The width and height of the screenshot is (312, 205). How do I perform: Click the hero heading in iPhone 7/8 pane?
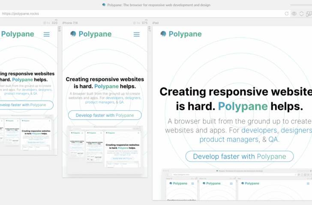click(x=105, y=83)
